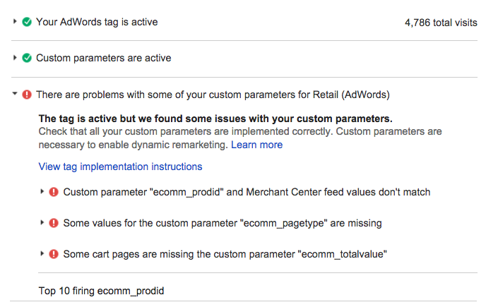The height and width of the screenshot is (307, 486).
Task: Expand the ecomm_prodid feed mismatch details
Action: (x=42, y=191)
